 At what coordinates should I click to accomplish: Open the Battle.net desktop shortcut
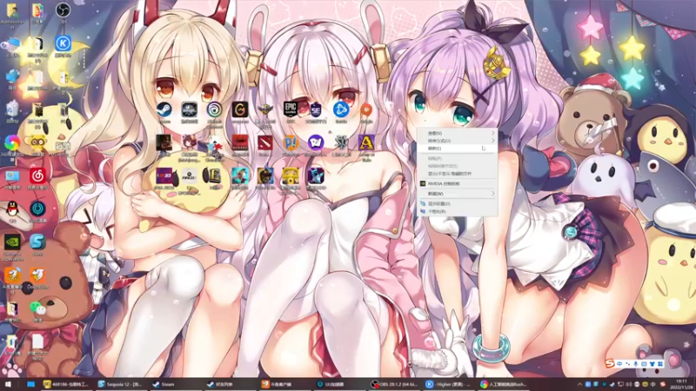click(341, 111)
